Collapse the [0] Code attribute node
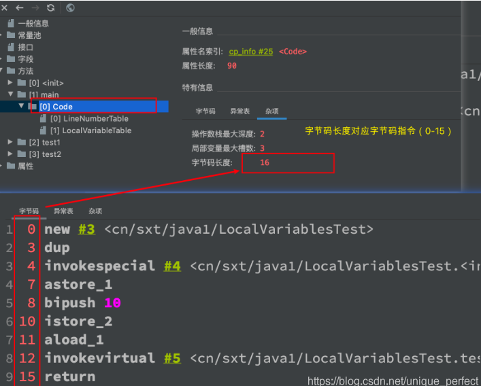 tap(21, 106)
